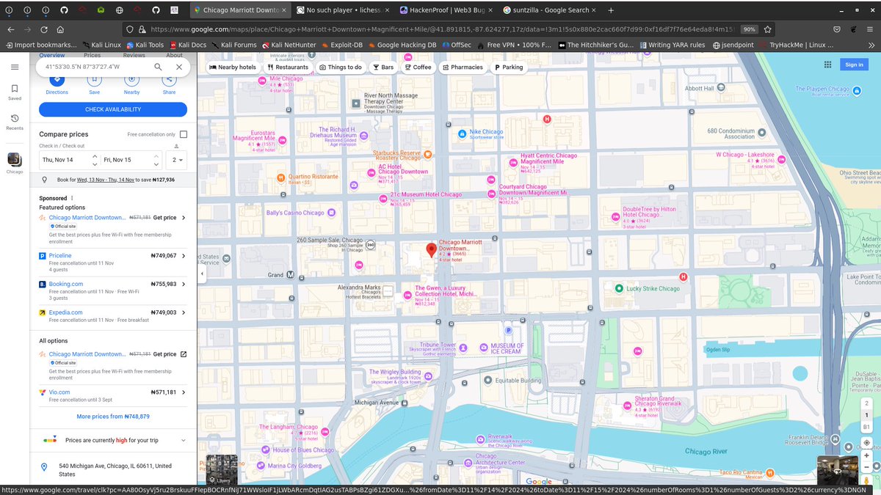Viewport: 881px width, 495px height.
Task: Open Booking.com offer link
Action: click(66, 284)
